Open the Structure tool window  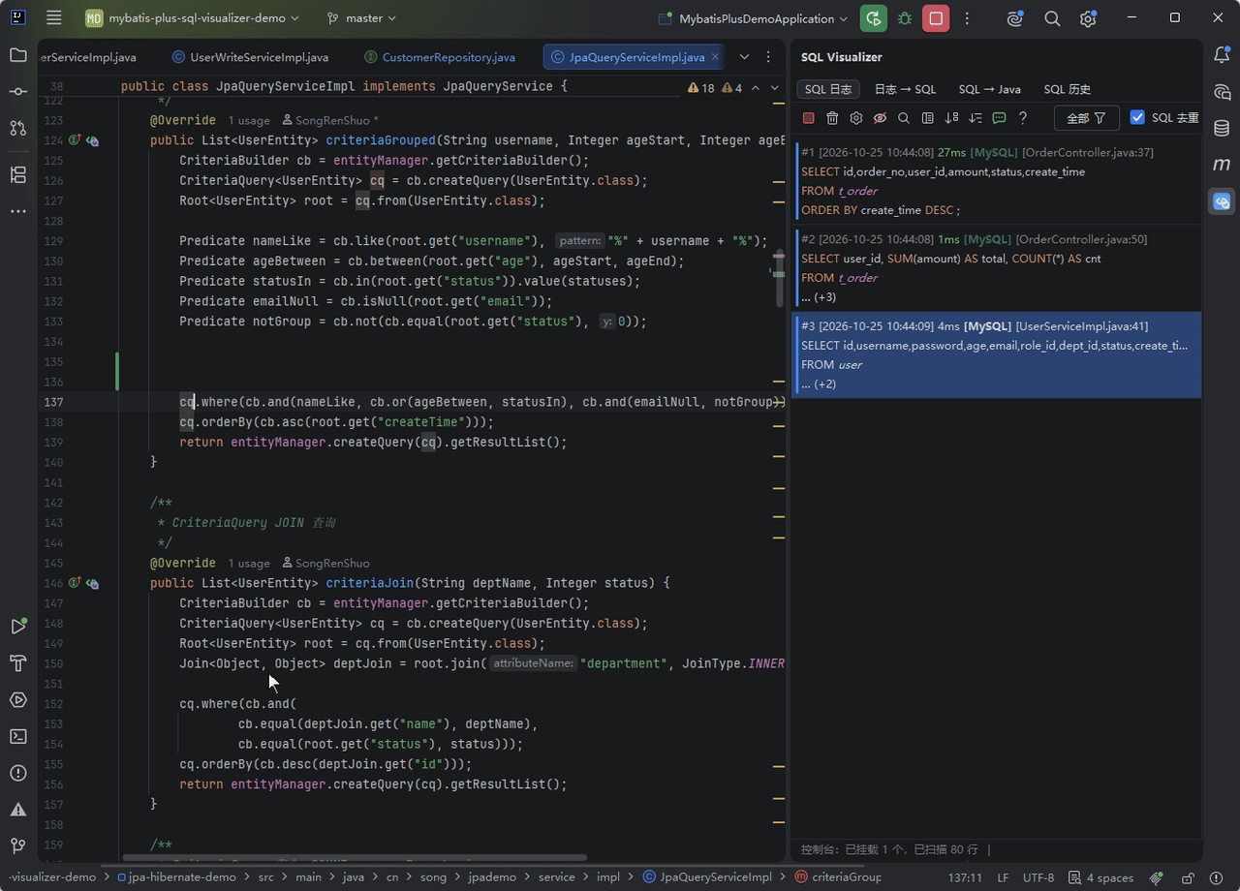(18, 174)
